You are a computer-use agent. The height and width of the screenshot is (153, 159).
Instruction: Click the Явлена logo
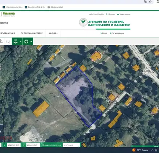coord(9,14)
